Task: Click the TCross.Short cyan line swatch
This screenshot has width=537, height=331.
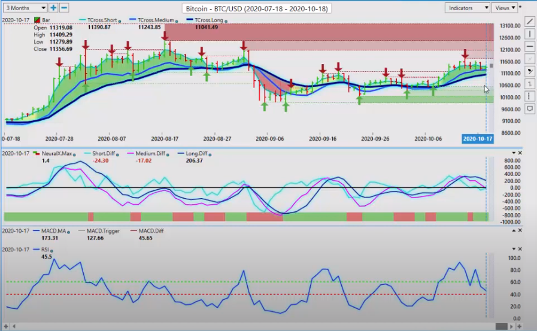Action: pos(82,20)
